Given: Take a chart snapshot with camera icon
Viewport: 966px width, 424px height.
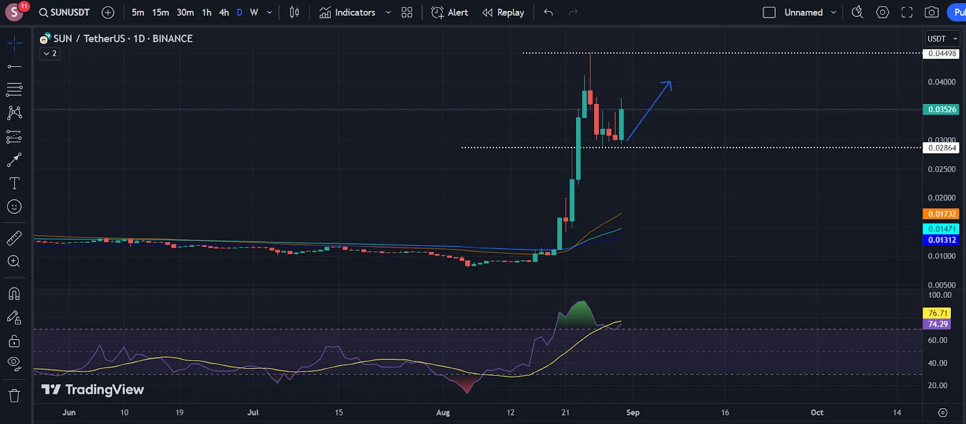Looking at the screenshot, I should coord(932,12).
